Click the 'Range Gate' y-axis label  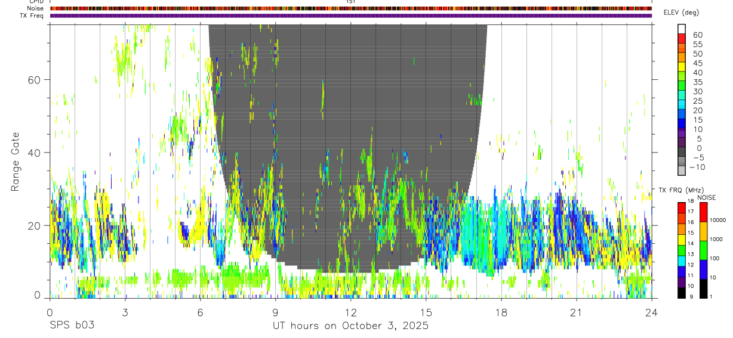(16, 162)
